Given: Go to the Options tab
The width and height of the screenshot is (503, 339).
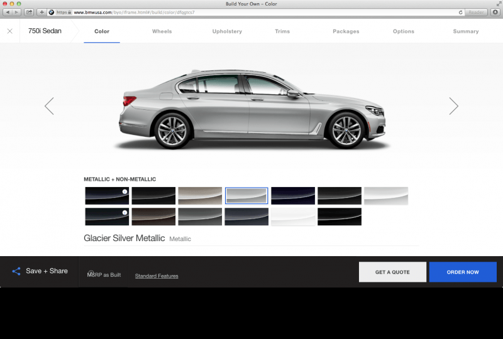Looking at the screenshot, I should pos(404,31).
